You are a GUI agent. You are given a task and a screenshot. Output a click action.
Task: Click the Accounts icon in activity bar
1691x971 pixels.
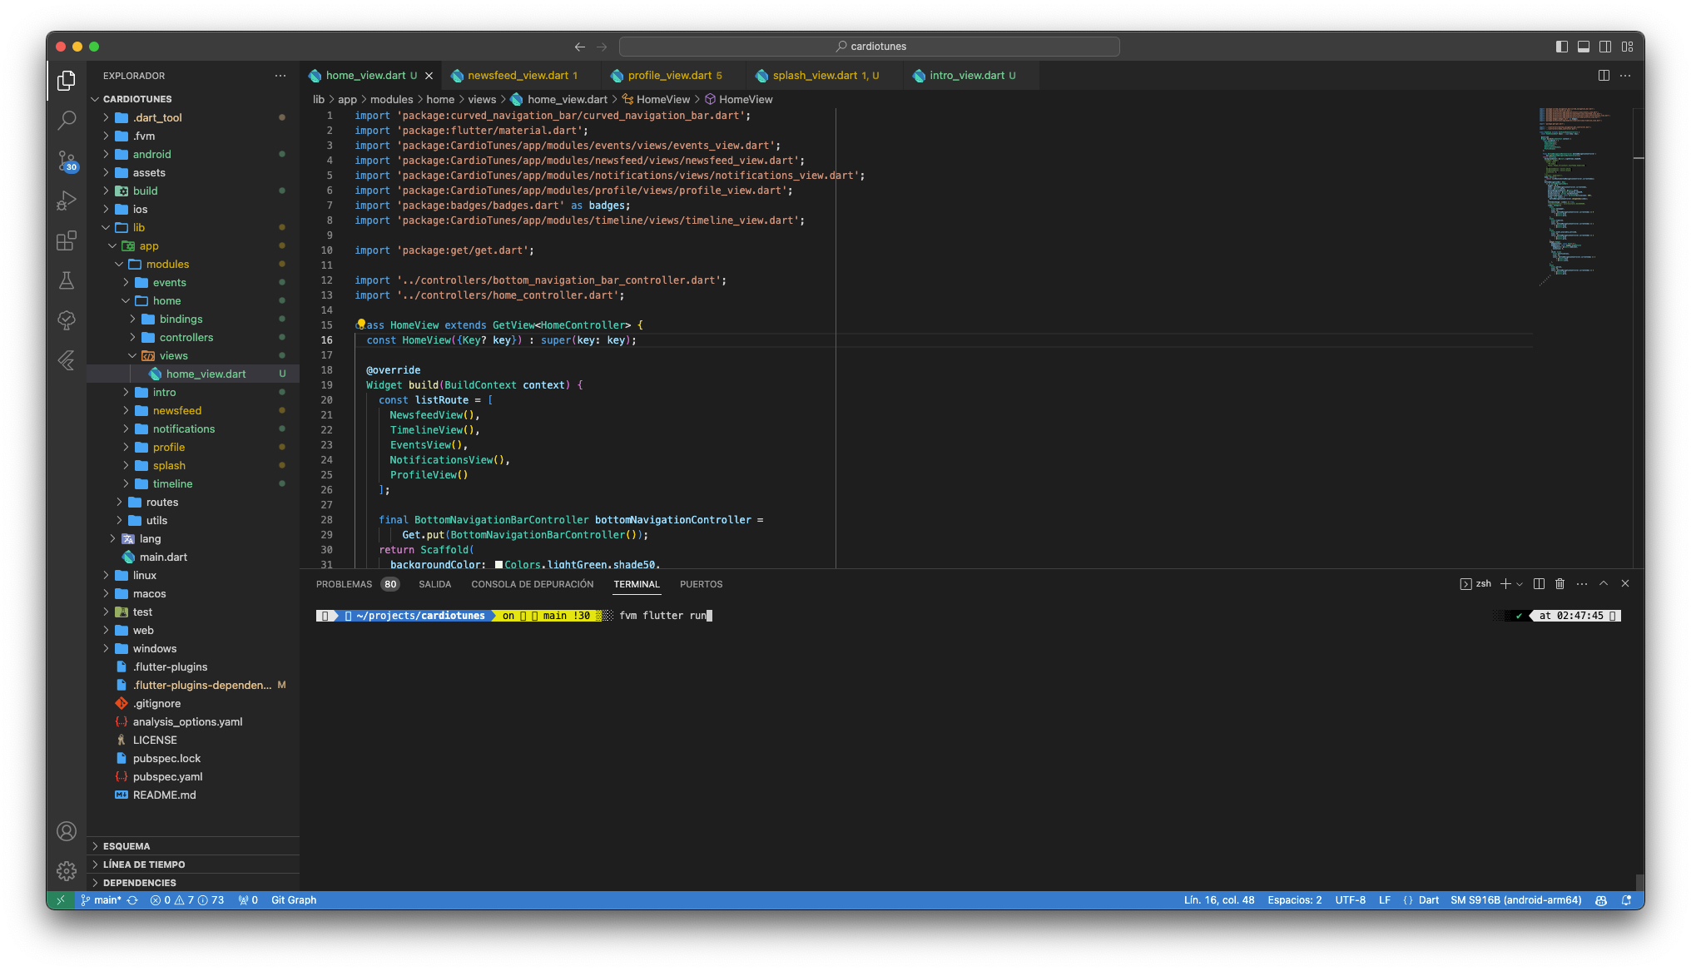tap(67, 831)
